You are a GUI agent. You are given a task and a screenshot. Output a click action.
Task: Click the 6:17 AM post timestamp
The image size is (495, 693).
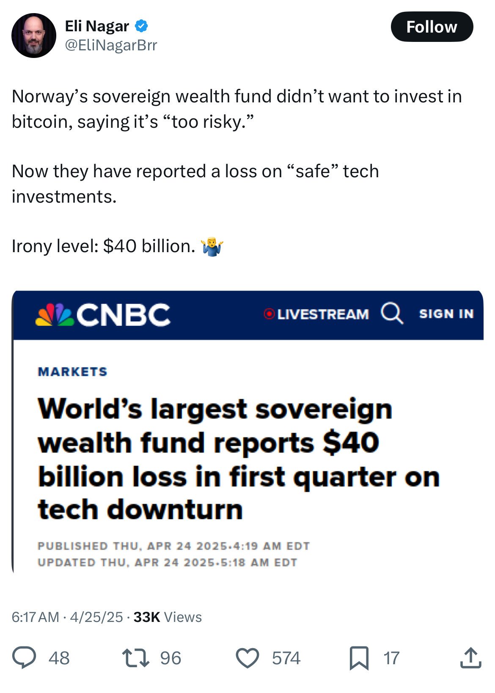click(x=35, y=617)
